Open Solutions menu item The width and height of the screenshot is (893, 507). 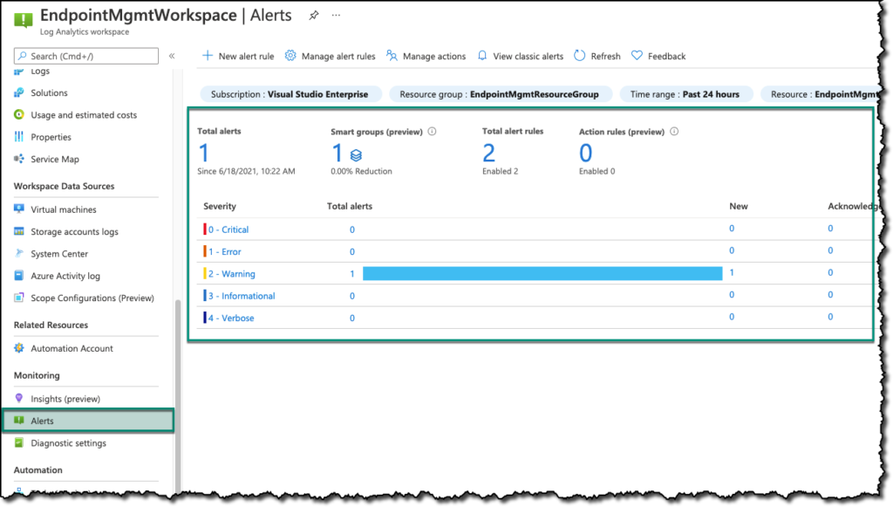(49, 92)
